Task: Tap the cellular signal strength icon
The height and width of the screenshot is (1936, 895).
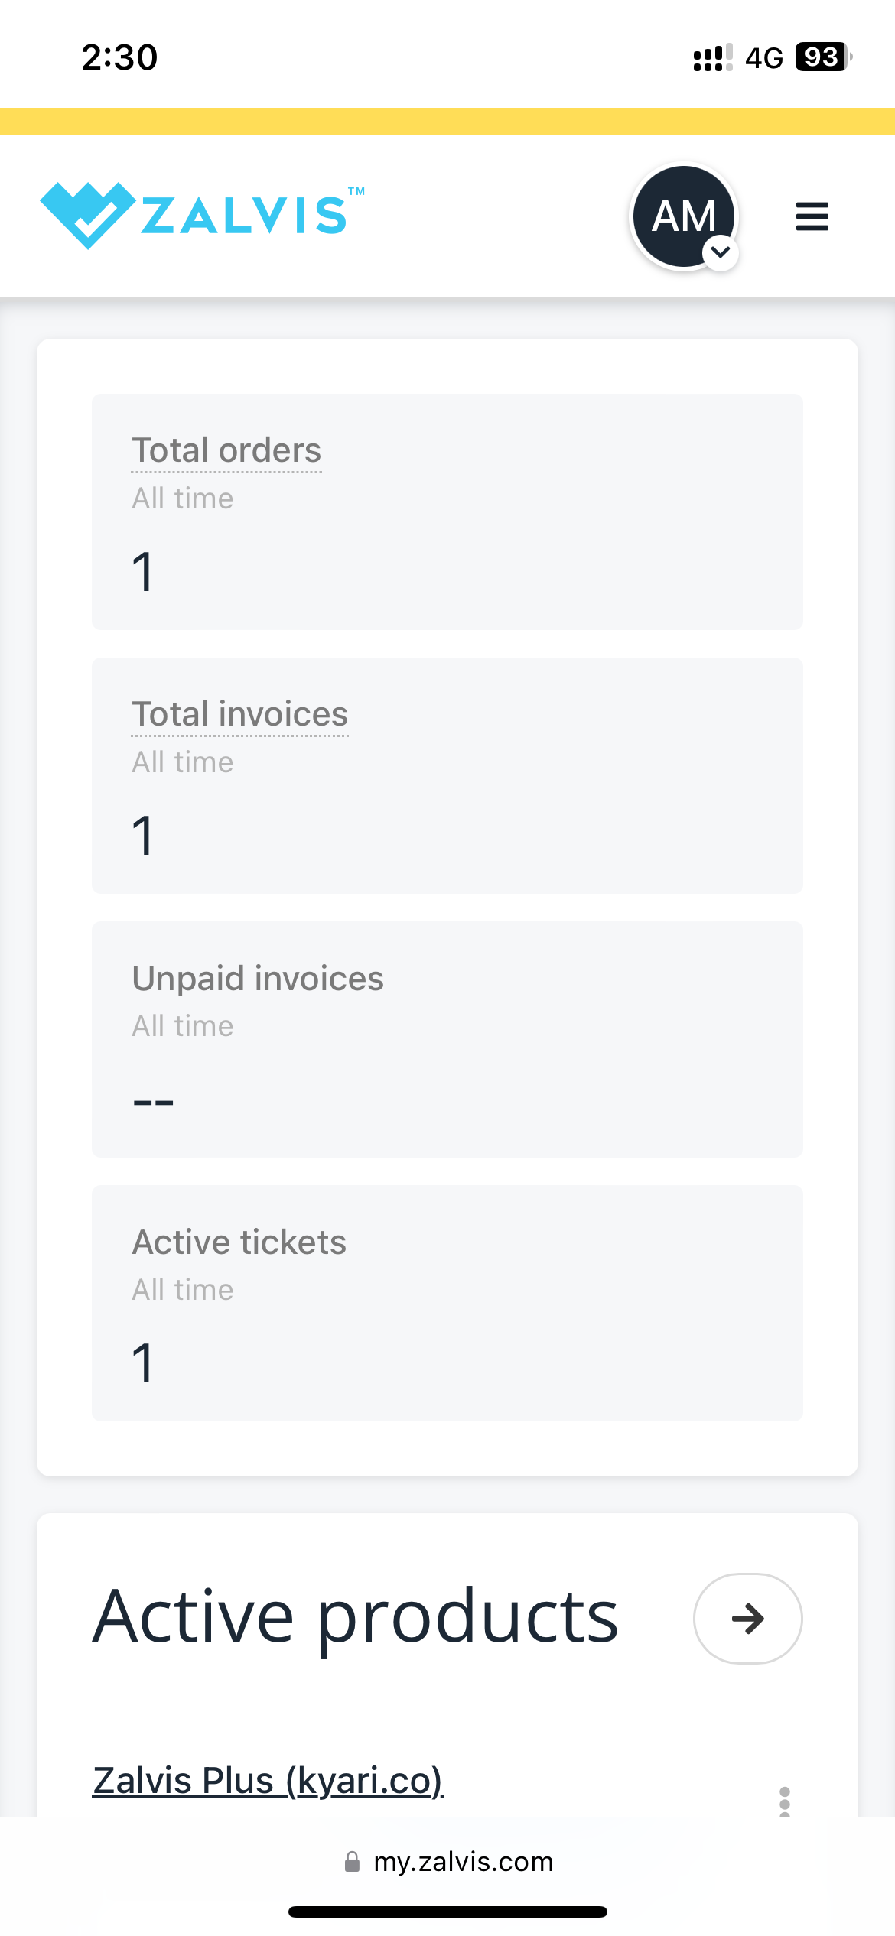Action: pyautogui.click(x=712, y=57)
